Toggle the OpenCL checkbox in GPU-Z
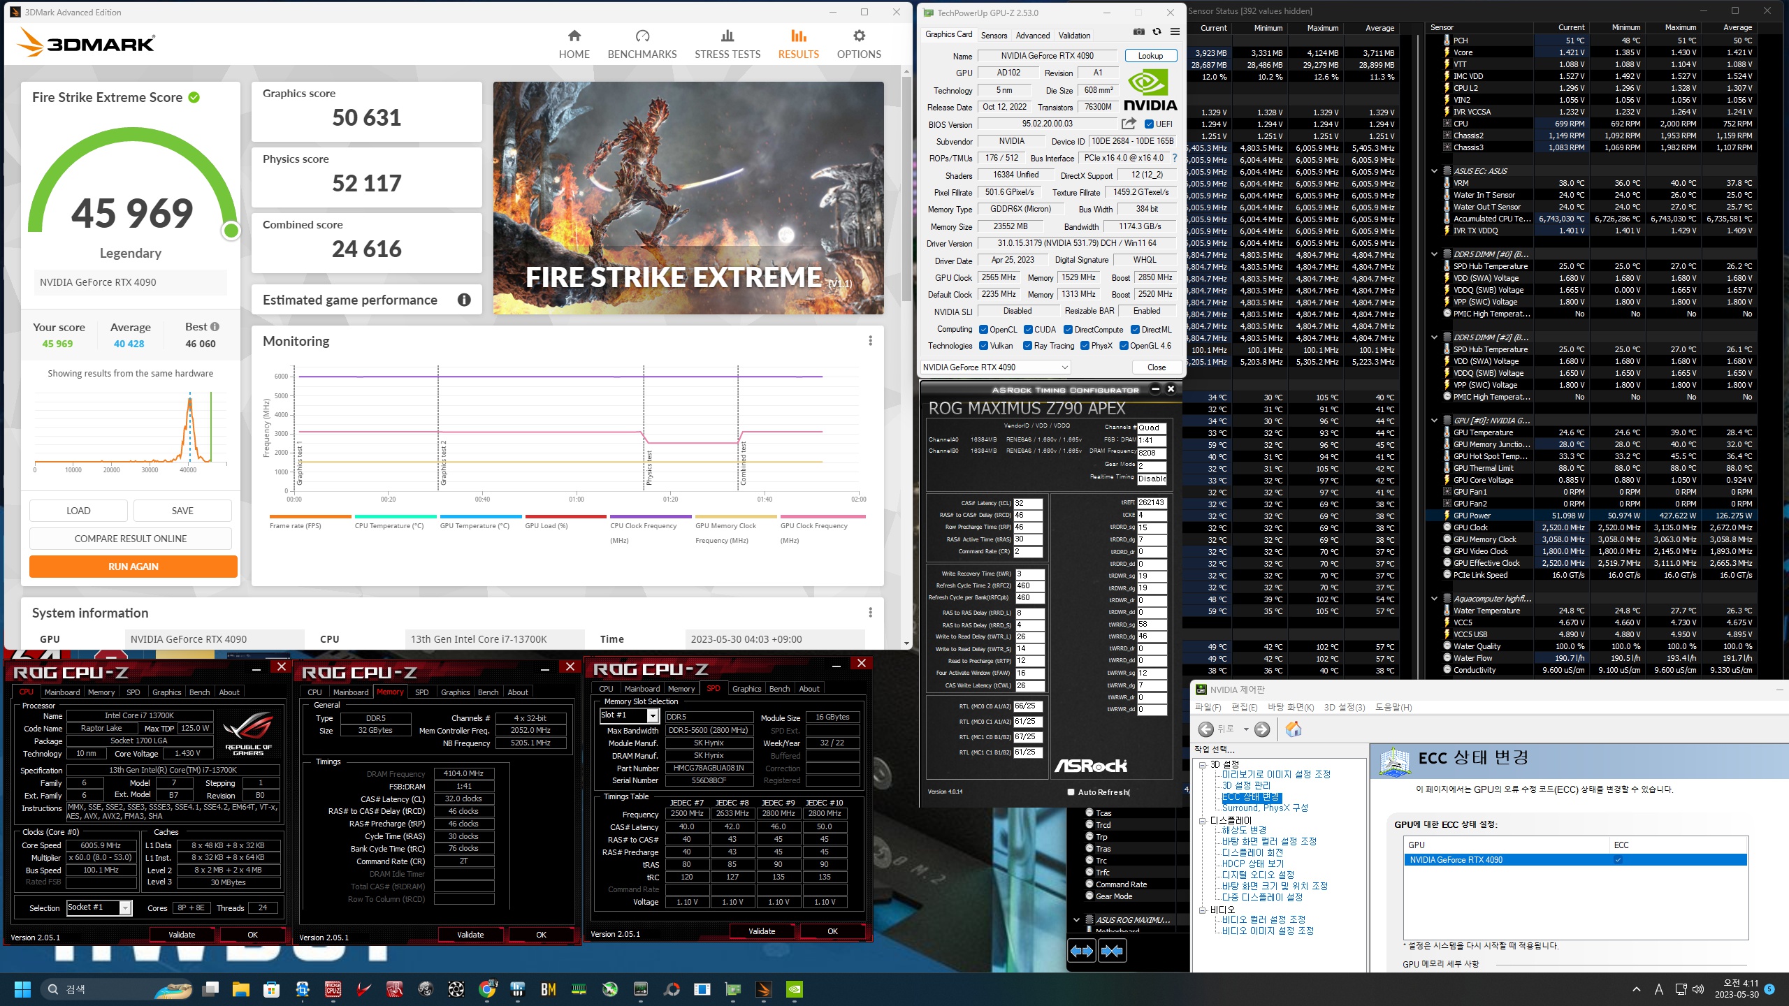 pyautogui.click(x=984, y=330)
